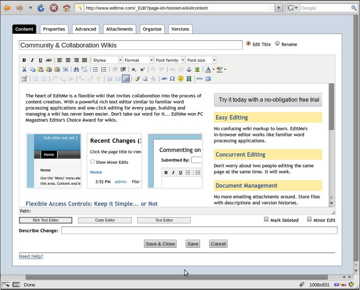Click the Describe Change input field

pos(199,230)
